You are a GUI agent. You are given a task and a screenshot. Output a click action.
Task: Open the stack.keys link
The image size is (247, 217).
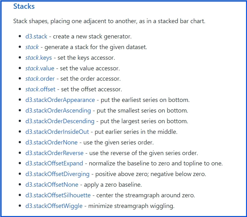[39, 58]
